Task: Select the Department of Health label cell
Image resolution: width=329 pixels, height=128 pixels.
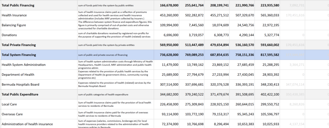Action: (x=18, y=75)
